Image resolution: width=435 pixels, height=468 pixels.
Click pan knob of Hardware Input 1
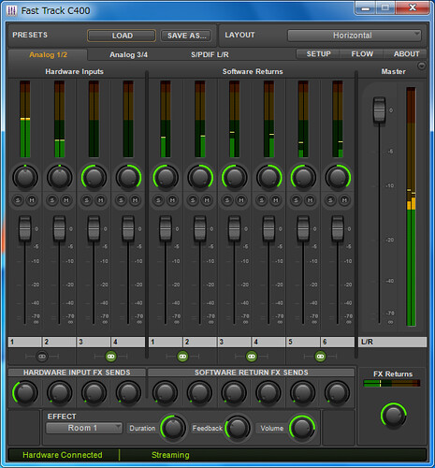pyautogui.click(x=25, y=177)
